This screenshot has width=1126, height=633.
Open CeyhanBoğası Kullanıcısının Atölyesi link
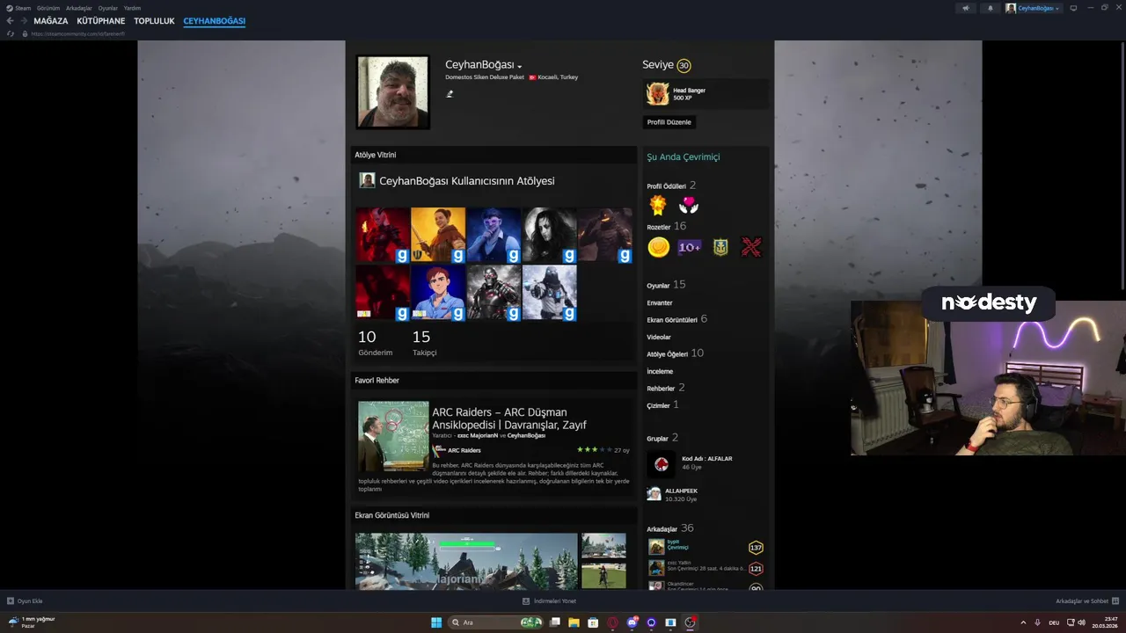(x=466, y=181)
